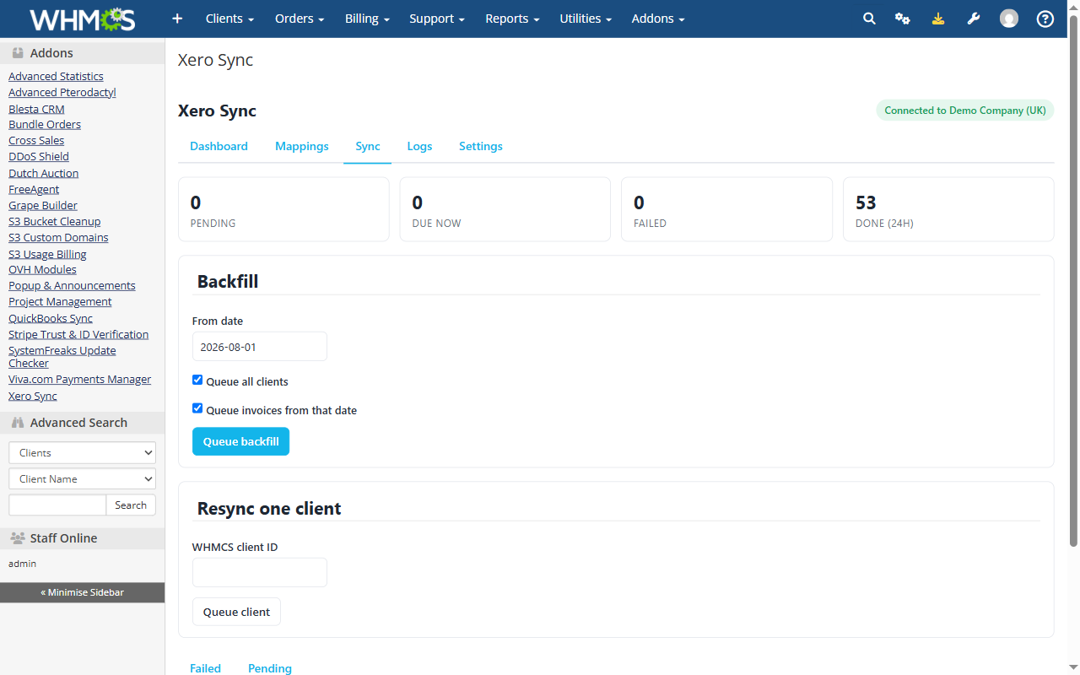Screen dimensions: 1080x675
Task: Open Bundle Orders addon link
Action: (x=45, y=124)
